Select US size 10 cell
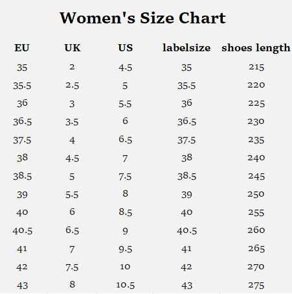 click(x=125, y=267)
